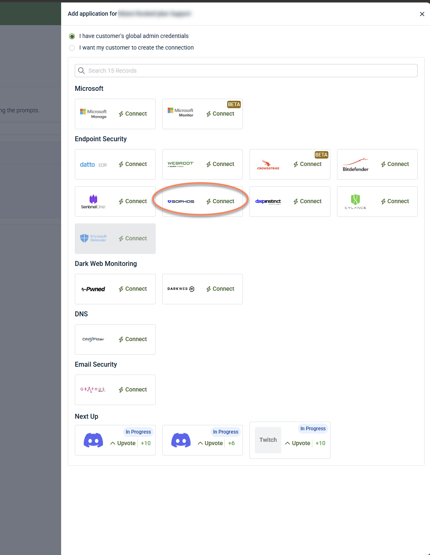Image resolution: width=430 pixels, height=555 pixels.
Task: Click the Microsoft Defender logo
Action: [93, 238]
